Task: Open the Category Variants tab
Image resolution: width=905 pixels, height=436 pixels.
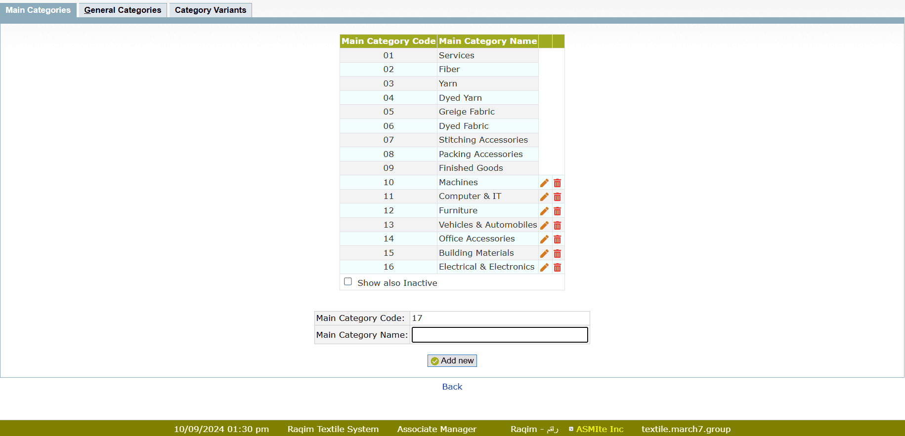Action: pos(210,10)
